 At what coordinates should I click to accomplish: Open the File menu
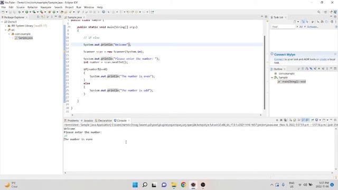click(x=4, y=7)
